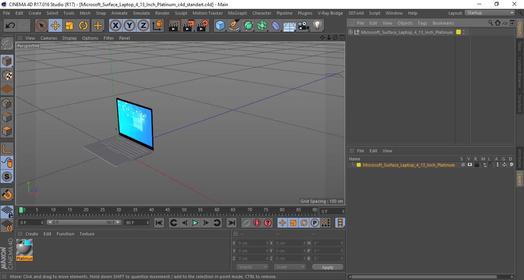Click Make Editable icon in left toolbar

tap(7, 43)
